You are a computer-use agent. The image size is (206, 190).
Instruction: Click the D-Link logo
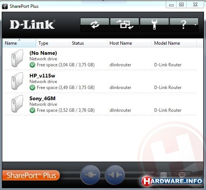pos(32,25)
